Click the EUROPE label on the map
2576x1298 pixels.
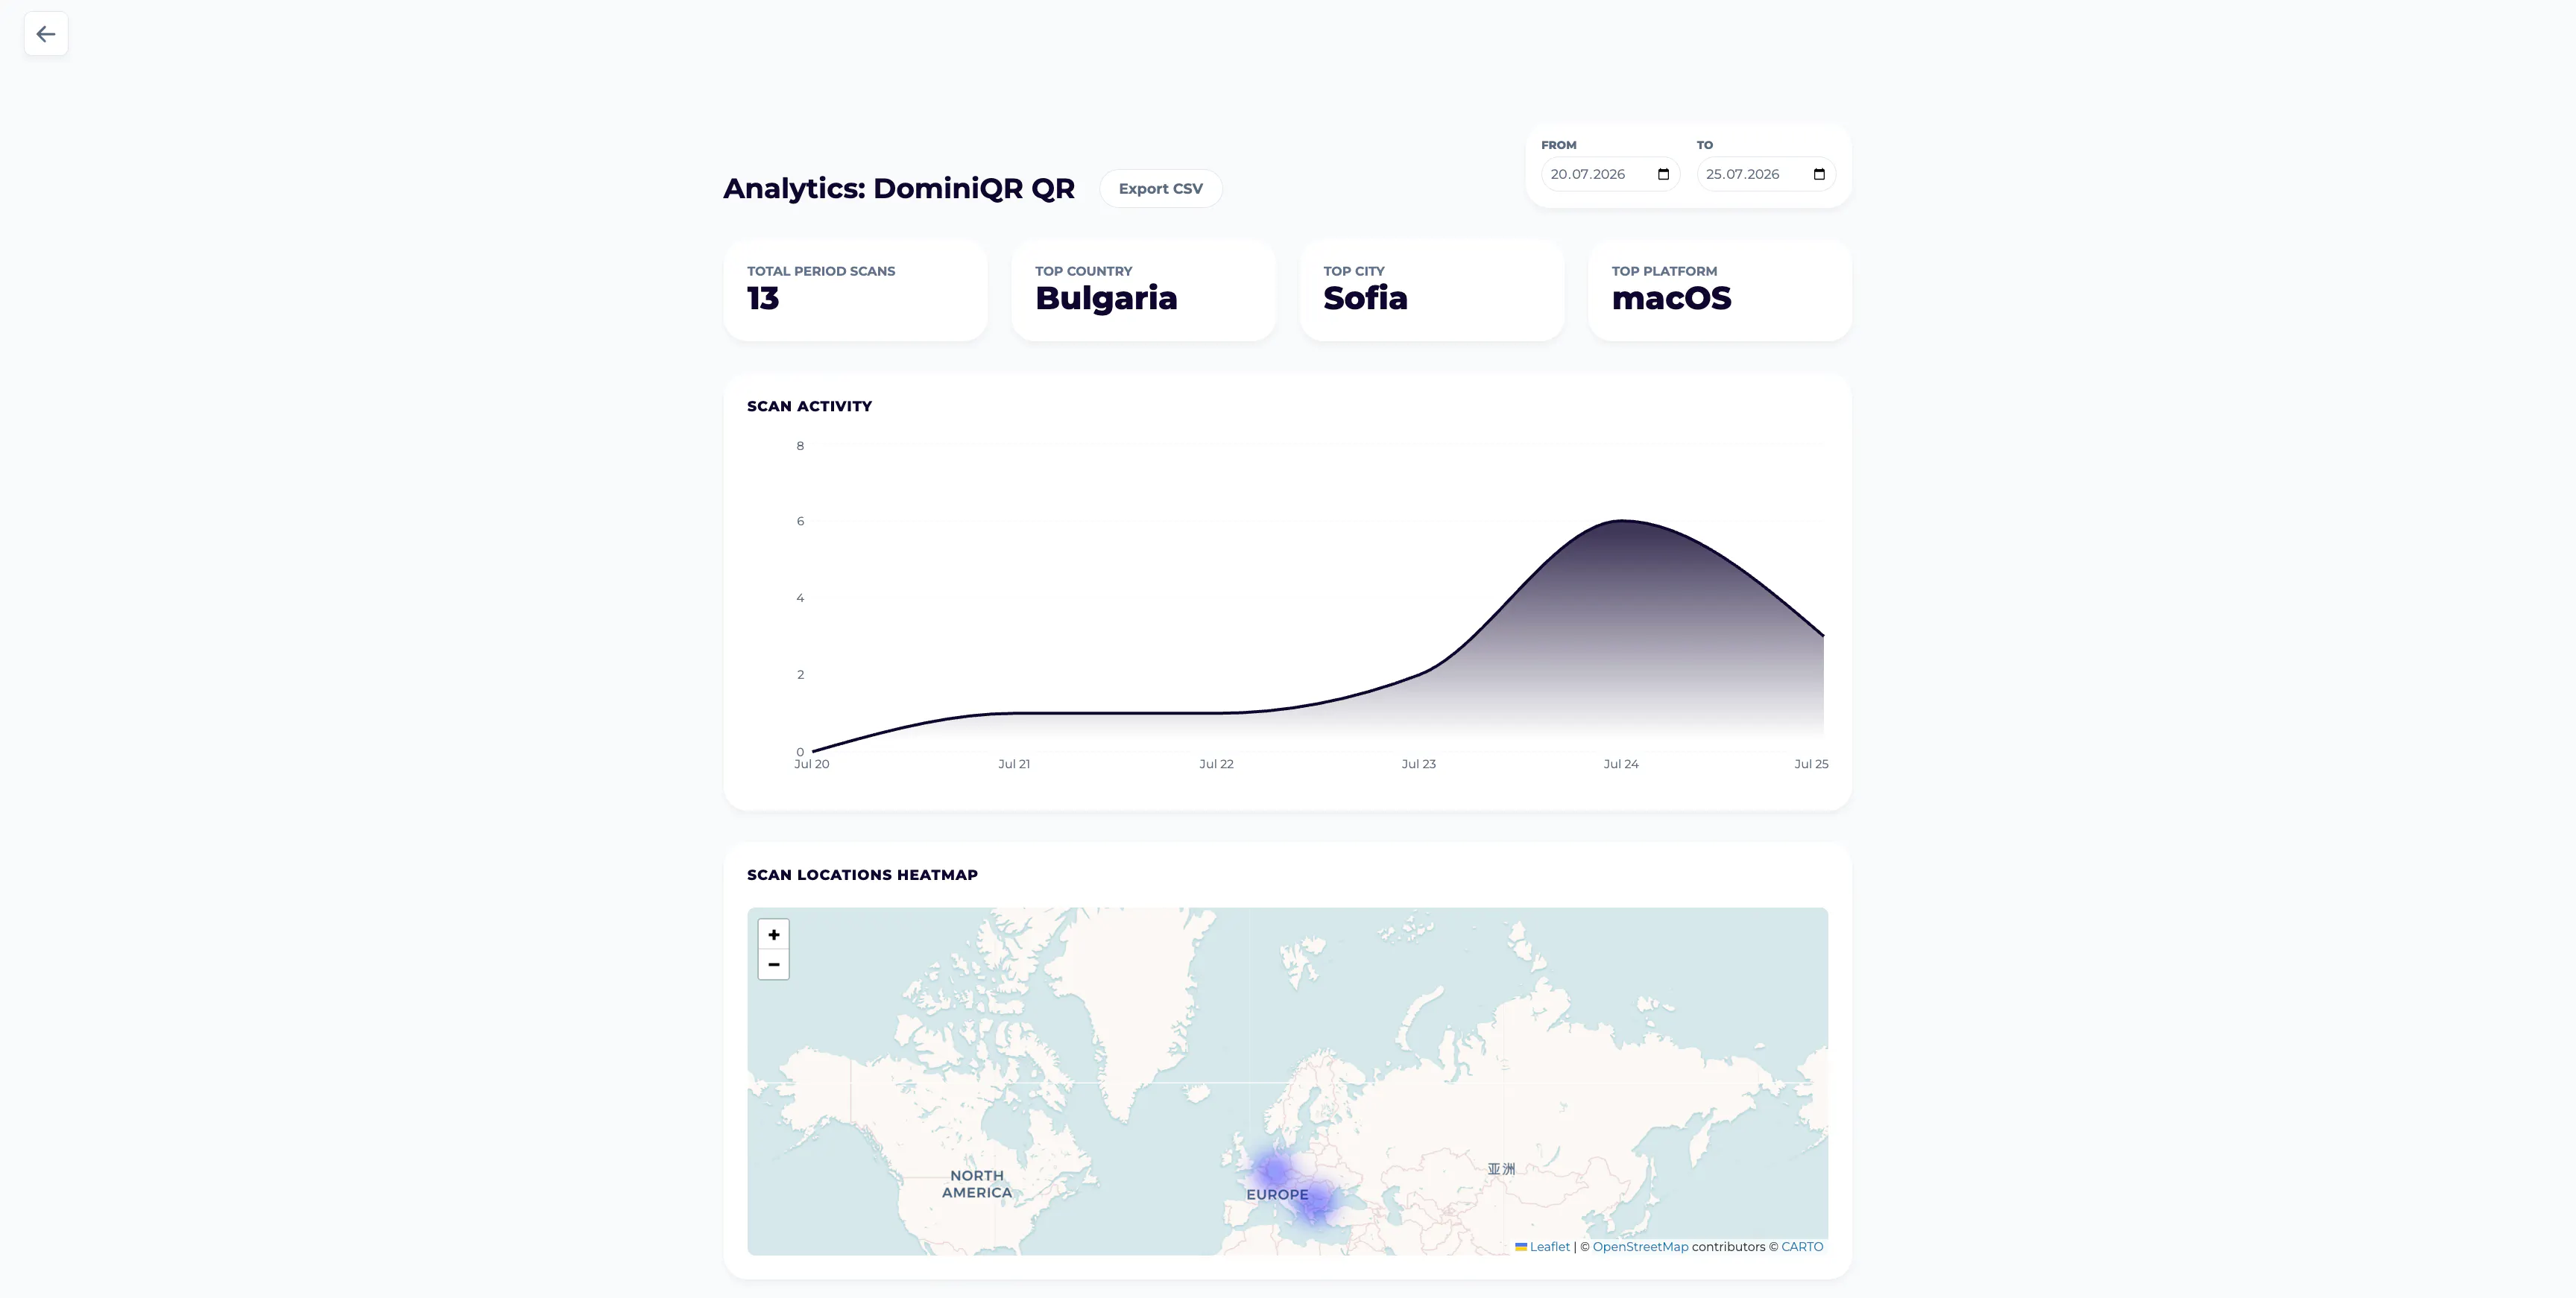coord(1277,1195)
